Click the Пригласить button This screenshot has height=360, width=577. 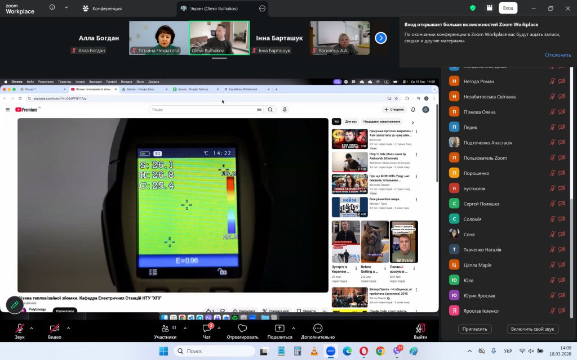(x=474, y=329)
